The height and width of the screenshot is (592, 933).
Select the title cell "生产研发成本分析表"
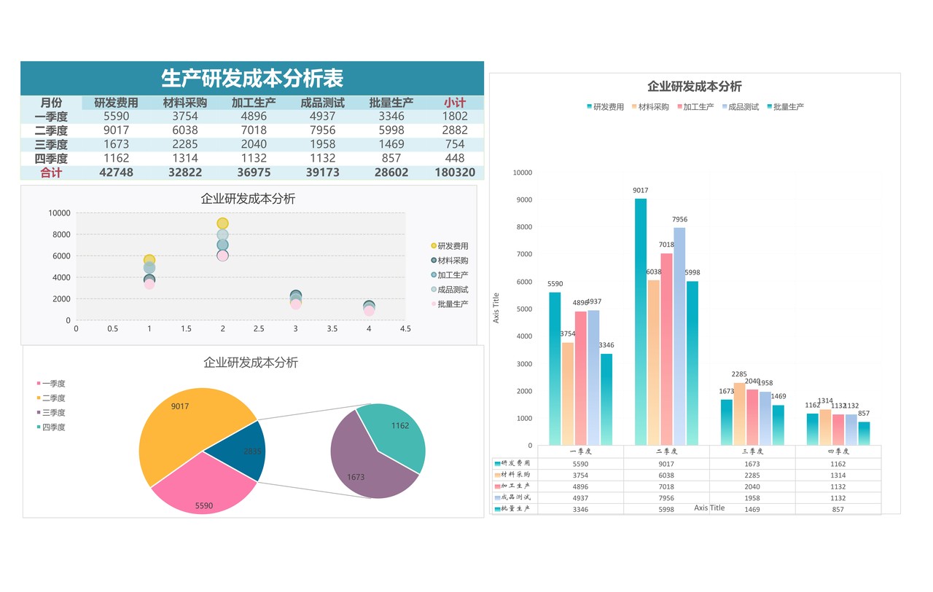(x=252, y=78)
